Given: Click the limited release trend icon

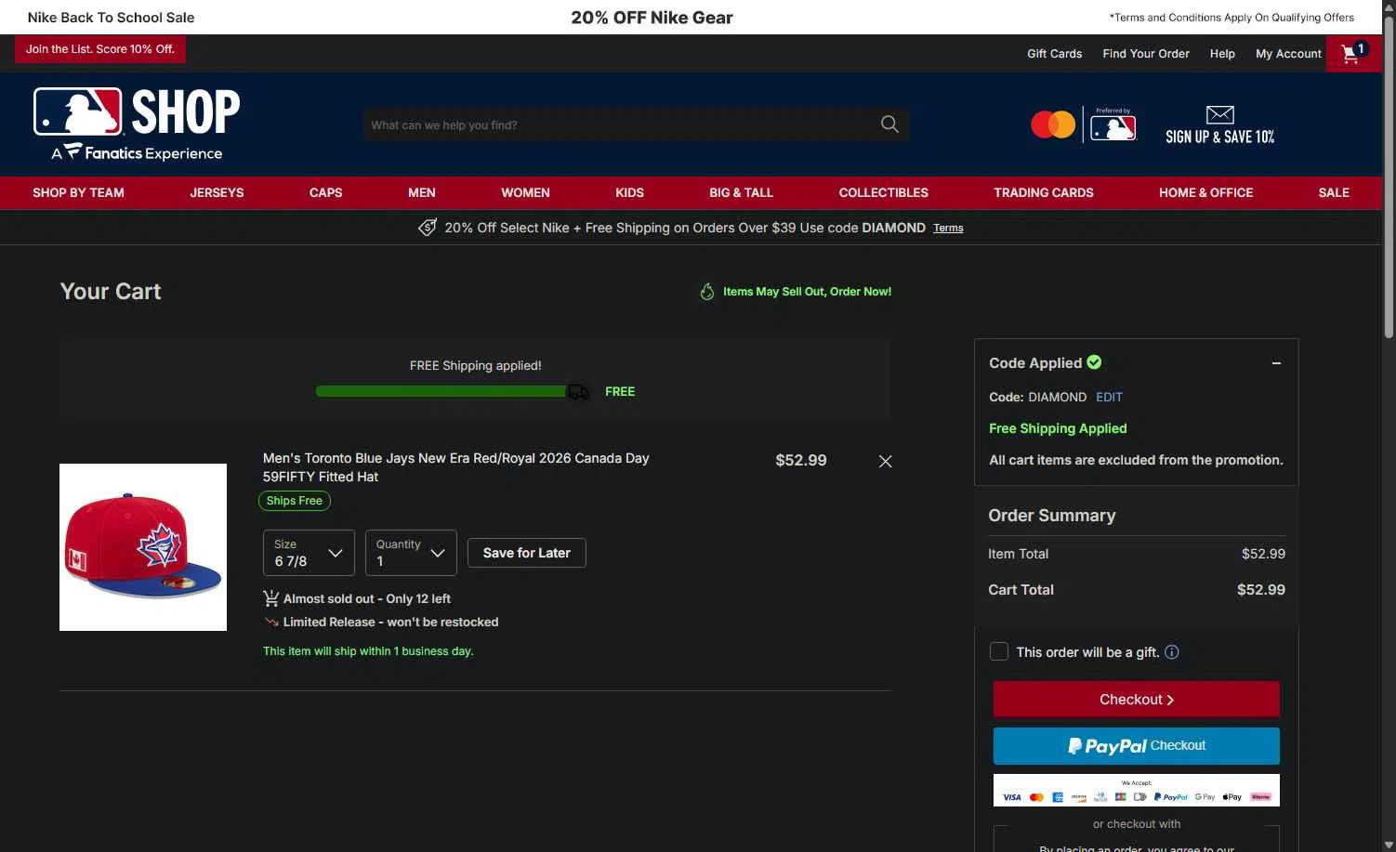Looking at the screenshot, I should [271, 622].
